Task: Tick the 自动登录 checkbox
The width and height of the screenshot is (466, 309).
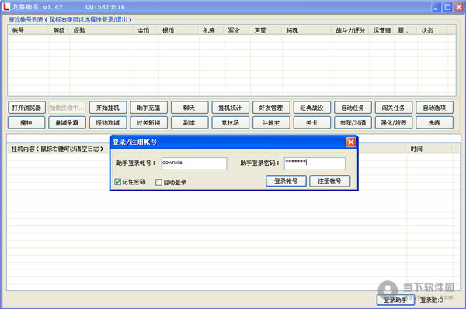Action: 158,182
